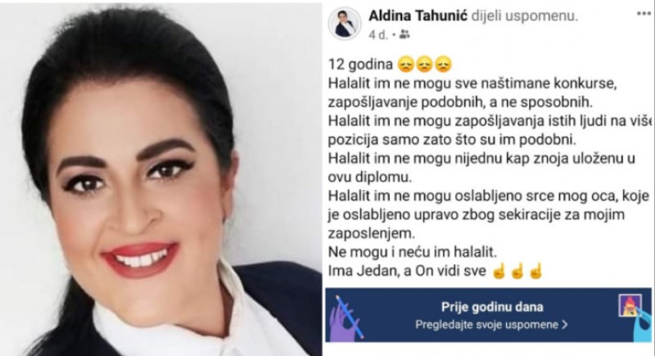Click the middle sad emoji after 12 godina
This screenshot has height=356, width=655.
tap(424, 65)
